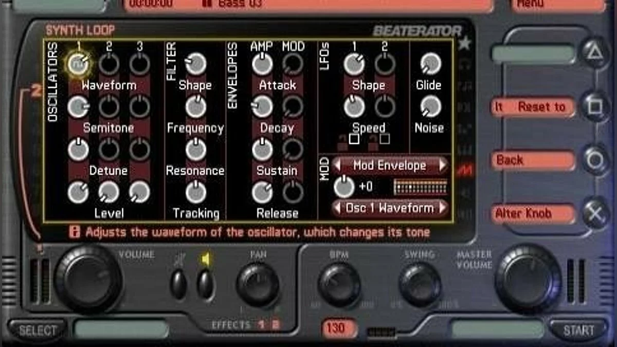The image size is (617, 347).
Task: Click the lock icon under LFO 2 Speed
Action: (373, 143)
